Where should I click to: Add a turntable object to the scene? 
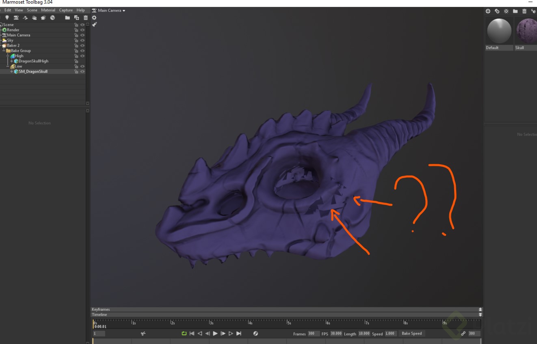pos(52,17)
